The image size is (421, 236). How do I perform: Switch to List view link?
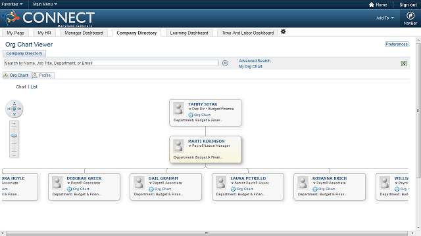pos(34,87)
